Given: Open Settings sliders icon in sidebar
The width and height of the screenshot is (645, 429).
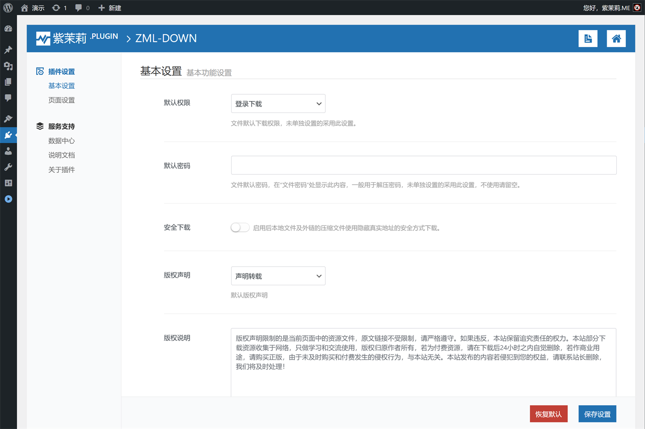Looking at the screenshot, I should (8, 183).
